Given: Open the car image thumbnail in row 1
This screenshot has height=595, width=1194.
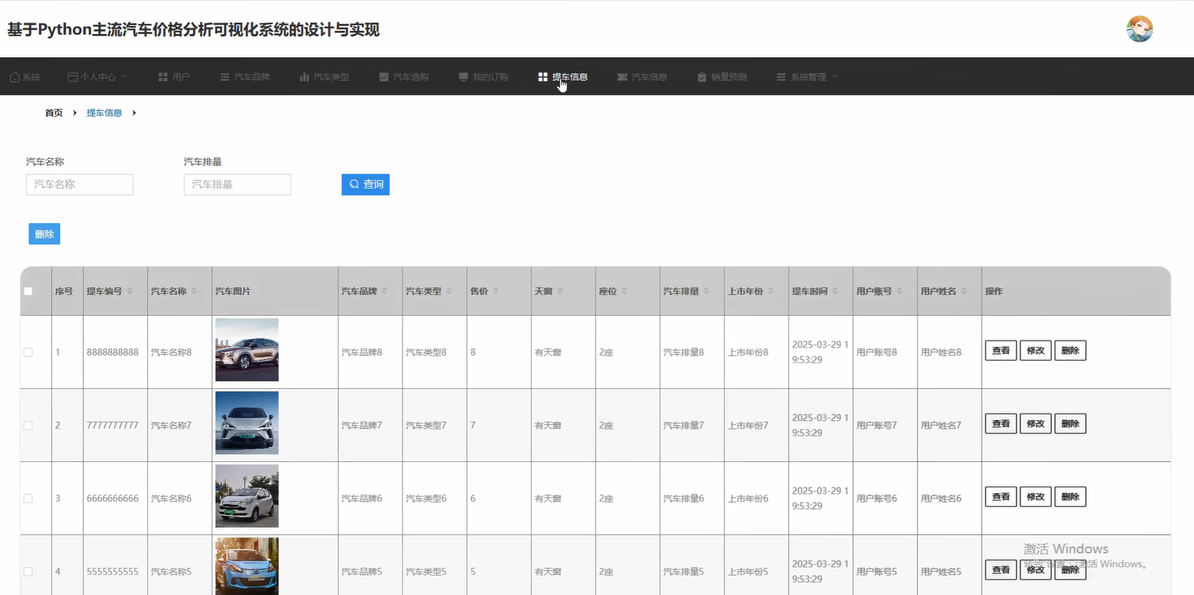Looking at the screenshot, I should click(x=247, y=350).
